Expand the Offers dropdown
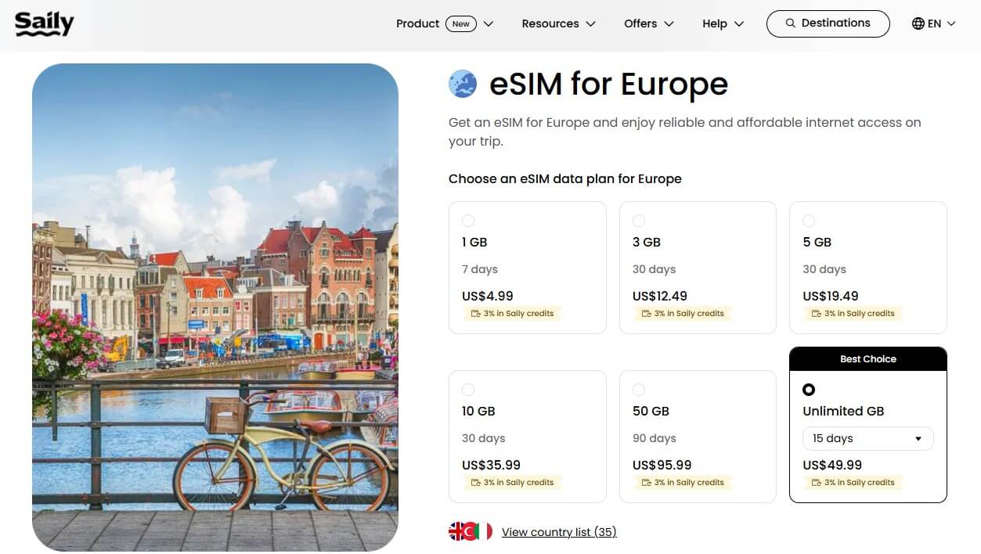The width and height of the screenshot is (981, 554). [x=669, y=23]
